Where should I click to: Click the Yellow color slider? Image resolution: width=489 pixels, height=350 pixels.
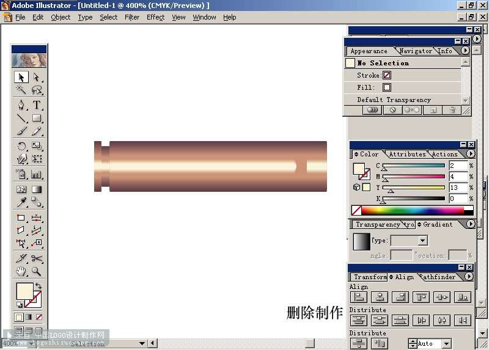(414, 188)
